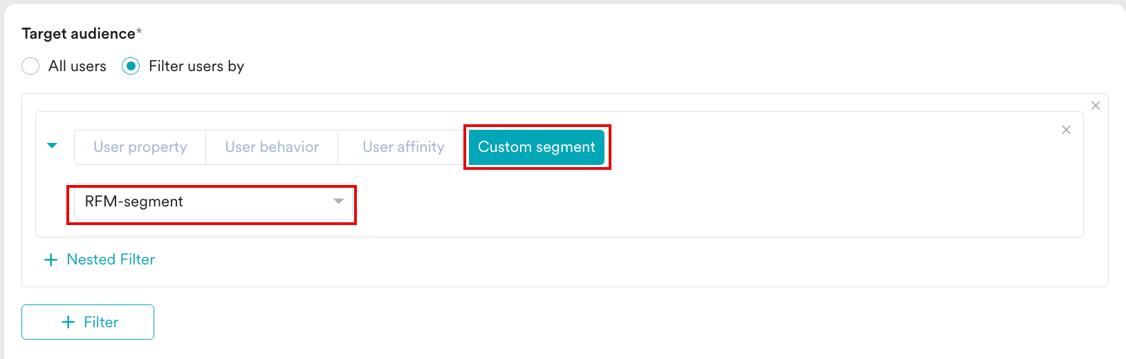
Task: Click the All users label text
Action: (77, 66)
